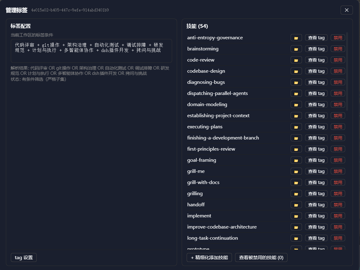View tags of brainstorming skill
The width and height of the screenshot is (360, 270).
[316, 49]
